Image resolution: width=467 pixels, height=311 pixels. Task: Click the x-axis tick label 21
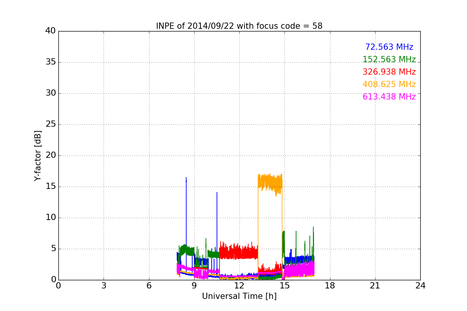pyautogui.click(x=375, y=286)
